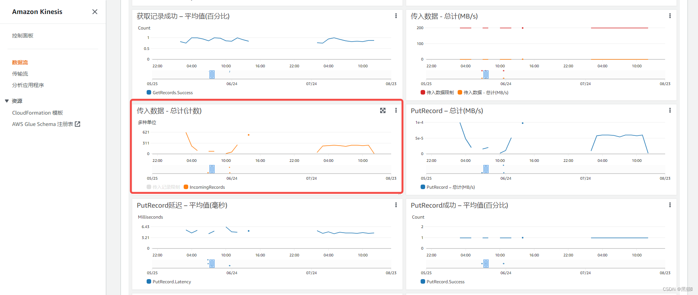The height and width of the screenshot is (295, 698).
Task: Click the PutRecord延迟 – 平均值(毫秒) chart title
Action: pyautogui.click(x=182, y=205)
